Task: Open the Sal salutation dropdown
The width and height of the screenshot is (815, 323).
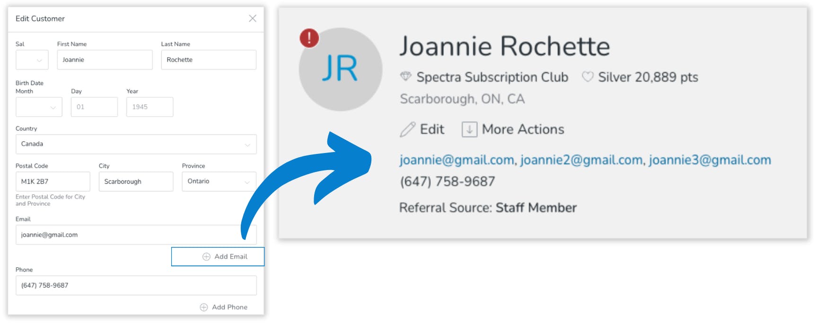Action: point(32,60)
